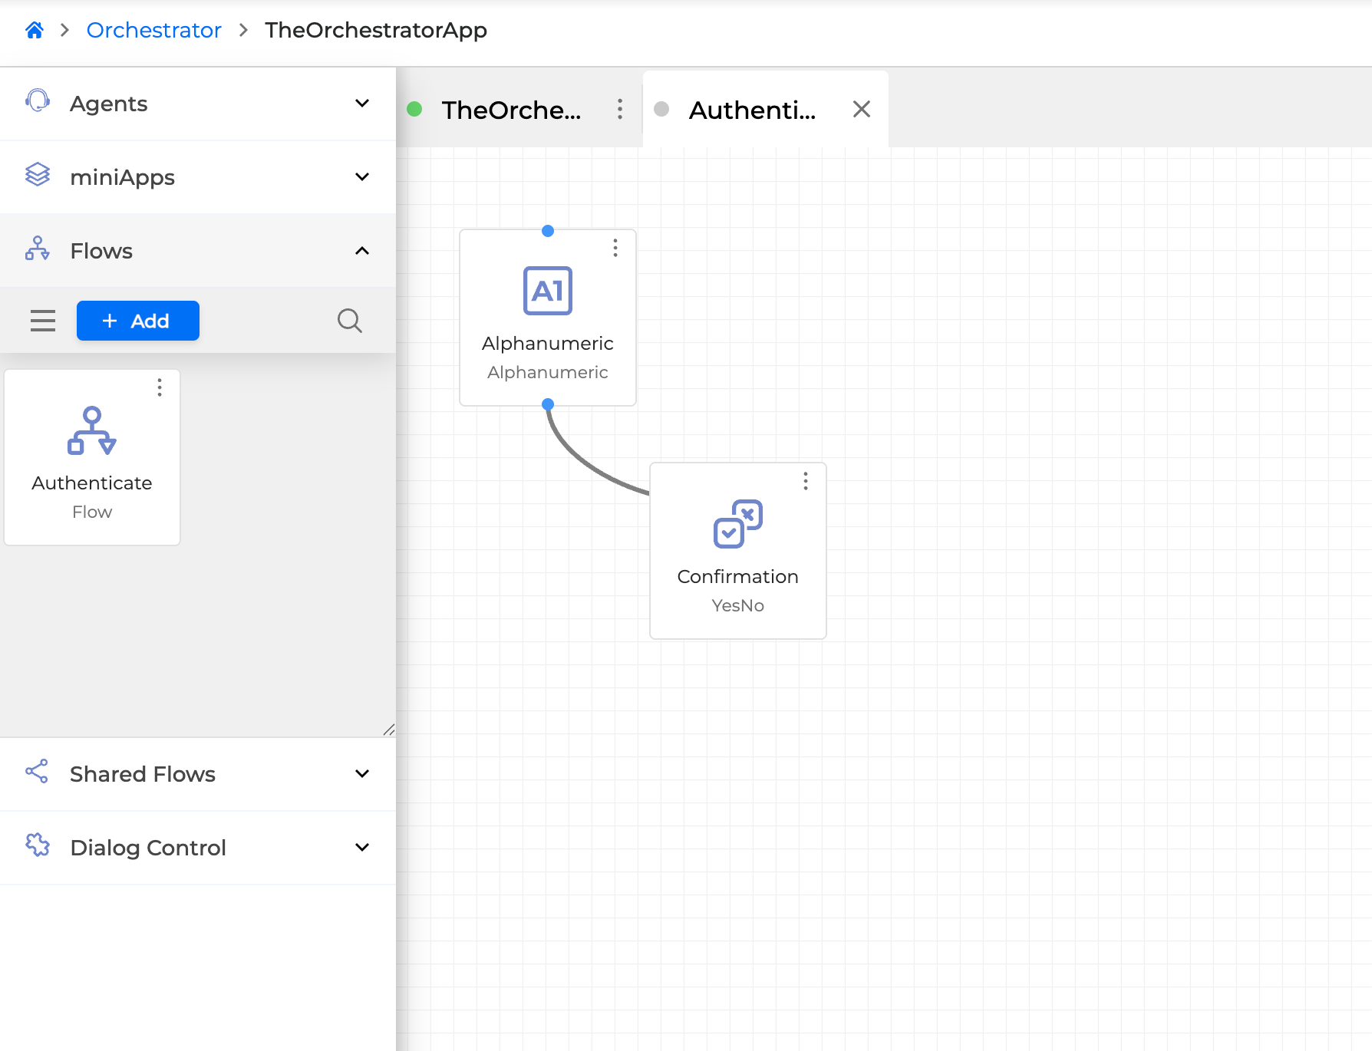This screenshot has height=1051, width=1372.
Task: Click the blue output port under Alphanumeric node
Action: click(x=547, y=404)
